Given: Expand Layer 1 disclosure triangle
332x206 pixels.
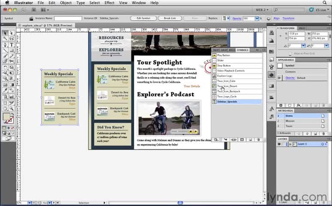Looking at the screenshot, I should [290, 144].
